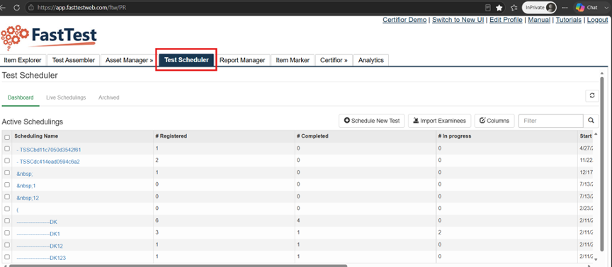The width and height of the screenshot is (612, 267).
Task: Click the browser address bar URL
Action: [x=81, y=7]
